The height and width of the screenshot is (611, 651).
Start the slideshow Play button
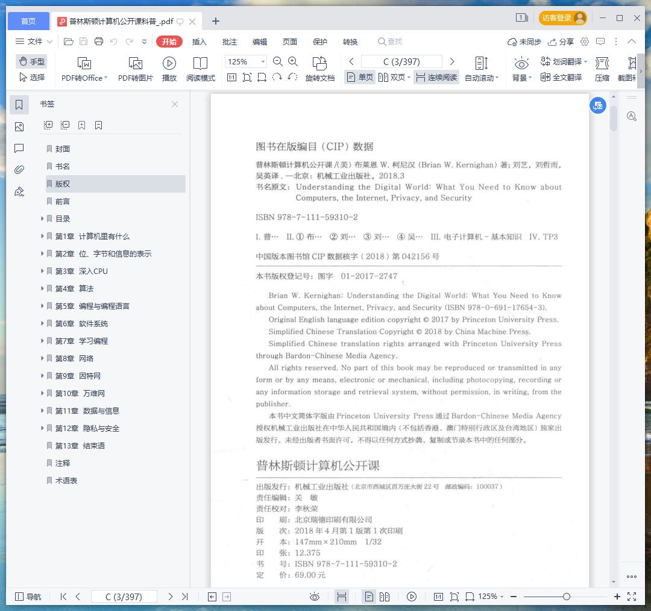[169, 69]
